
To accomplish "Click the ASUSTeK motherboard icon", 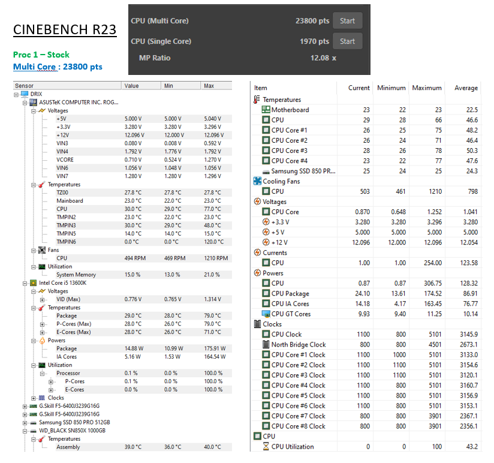I will (33, 103).
